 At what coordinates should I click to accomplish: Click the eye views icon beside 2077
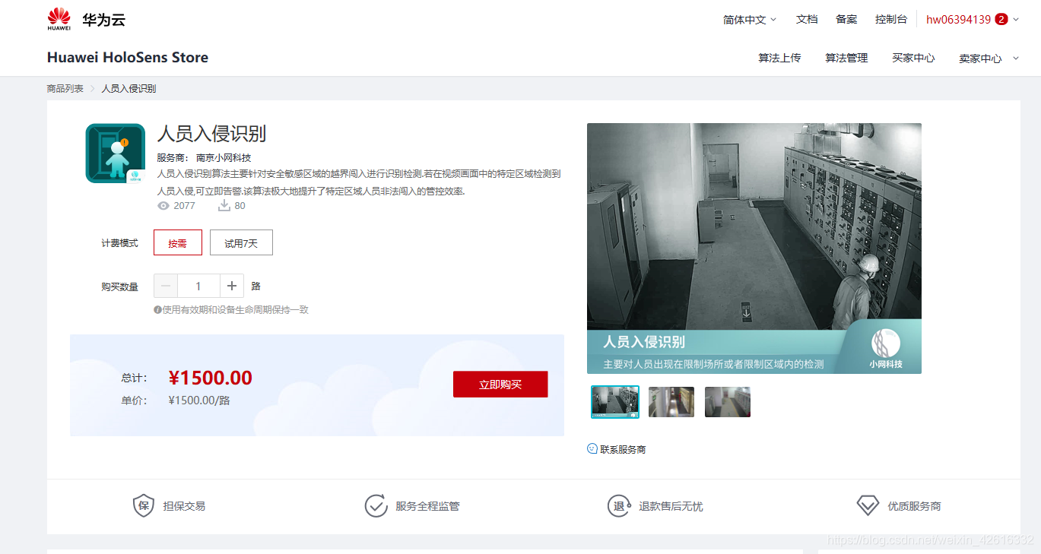(163, 206)
